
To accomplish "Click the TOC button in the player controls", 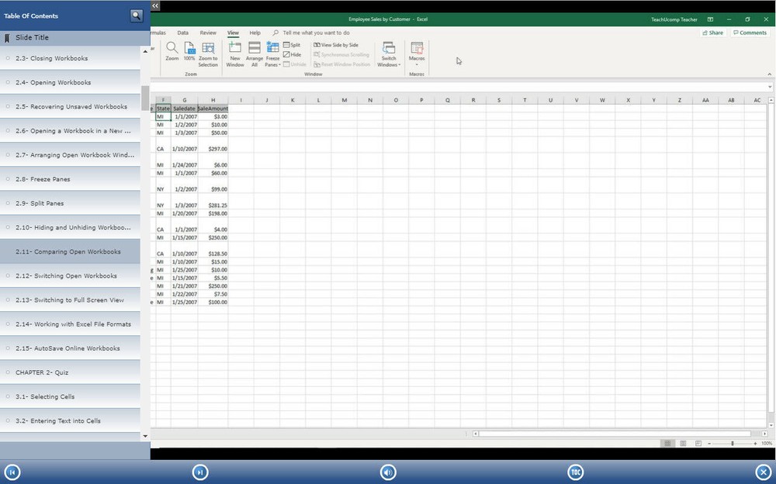I will point(575,471).
